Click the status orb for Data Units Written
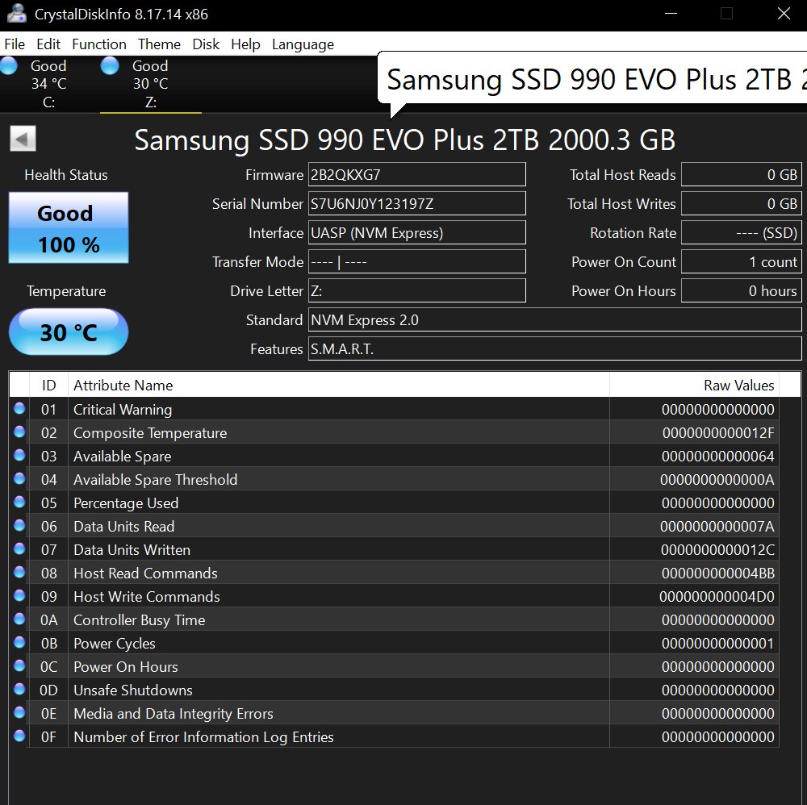 19,548
